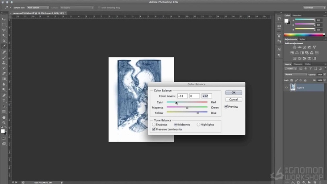
Task: Select the Rectangular Marquee tool
Action: pyautogui.click(x=4, y=25)
